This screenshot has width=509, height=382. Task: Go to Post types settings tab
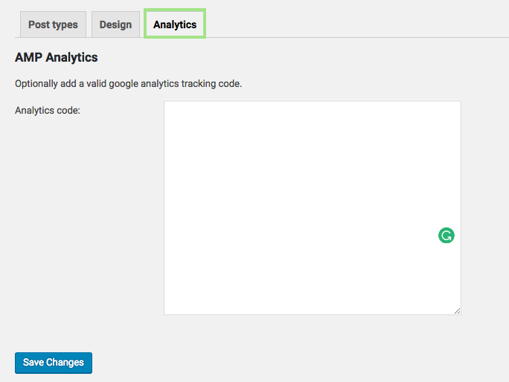(x=53, y=25)
